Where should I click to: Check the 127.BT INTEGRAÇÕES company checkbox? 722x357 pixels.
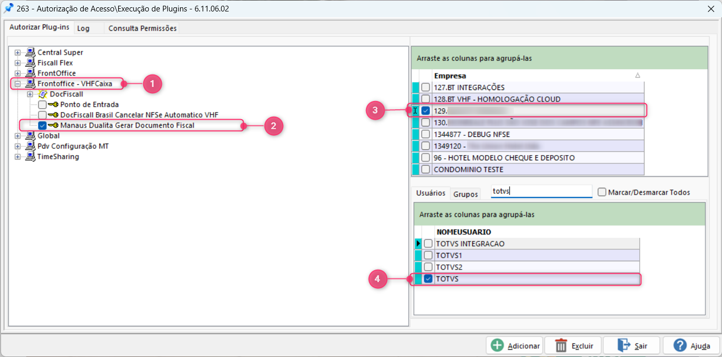coord(426,87)
